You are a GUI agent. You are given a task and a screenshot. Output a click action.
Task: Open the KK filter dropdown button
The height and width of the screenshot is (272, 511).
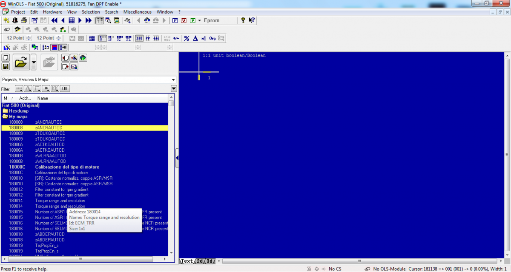coord(55,88)
